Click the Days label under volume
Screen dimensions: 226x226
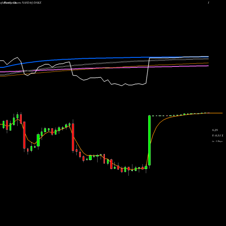[217, 141]
